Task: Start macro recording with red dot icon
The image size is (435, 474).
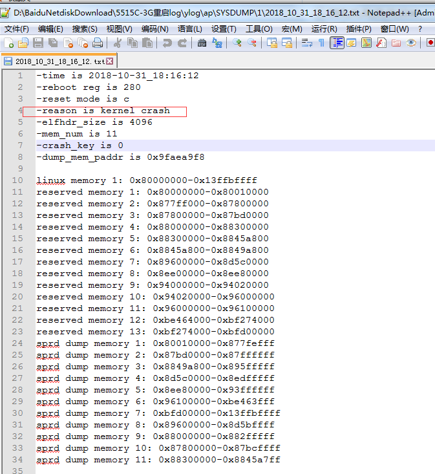Action: pos(430,43)
